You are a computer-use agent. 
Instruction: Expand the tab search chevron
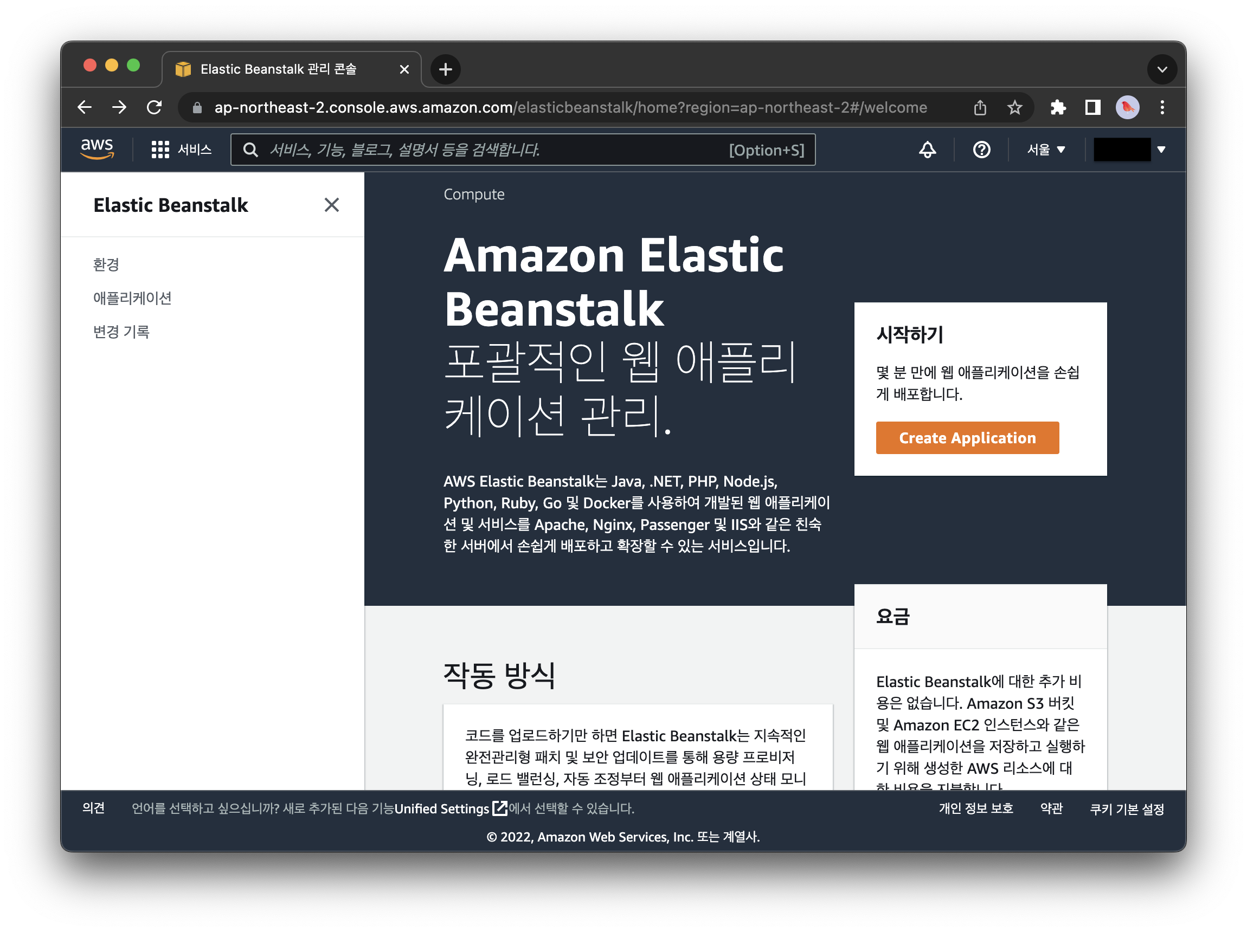[1162, 69]
